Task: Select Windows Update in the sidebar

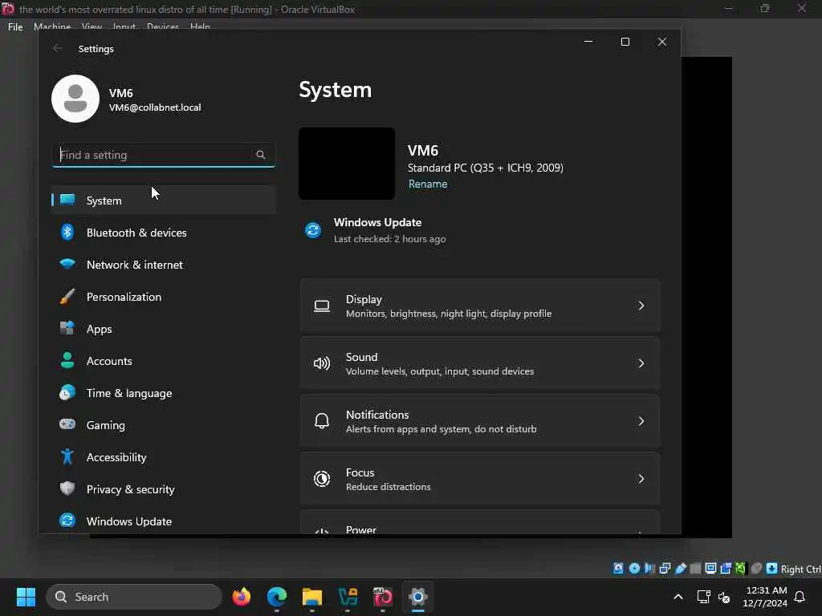Action: [164, 521]
